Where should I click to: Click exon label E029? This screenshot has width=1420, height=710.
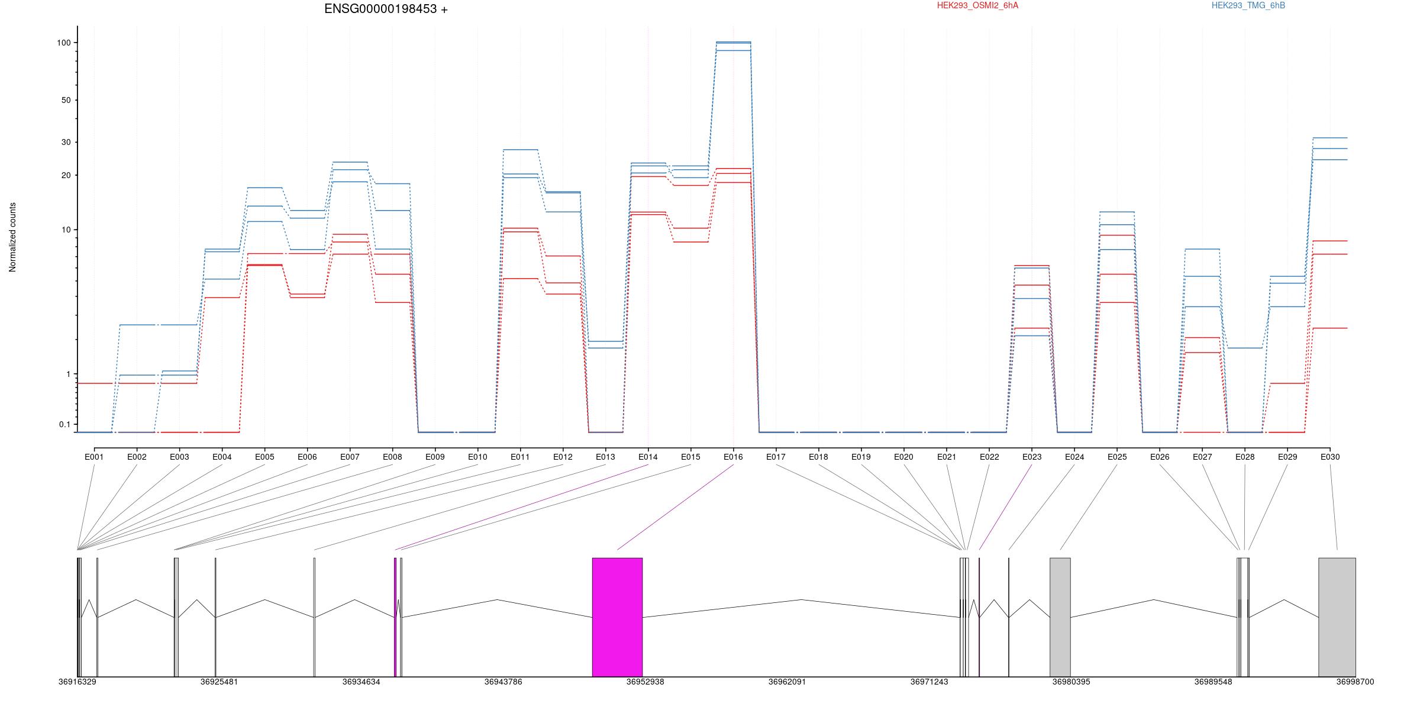(1287, 457)
